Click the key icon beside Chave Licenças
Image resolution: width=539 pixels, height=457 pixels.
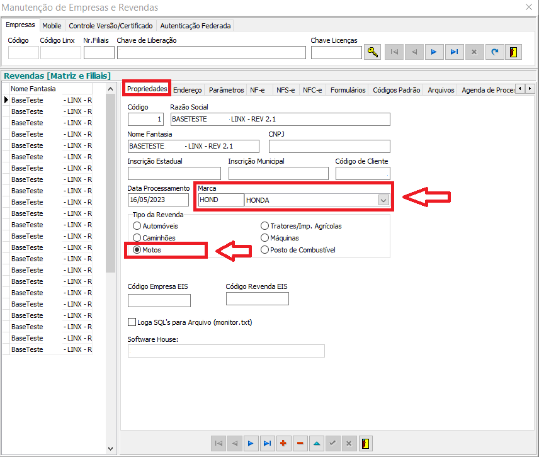point(373,52)
